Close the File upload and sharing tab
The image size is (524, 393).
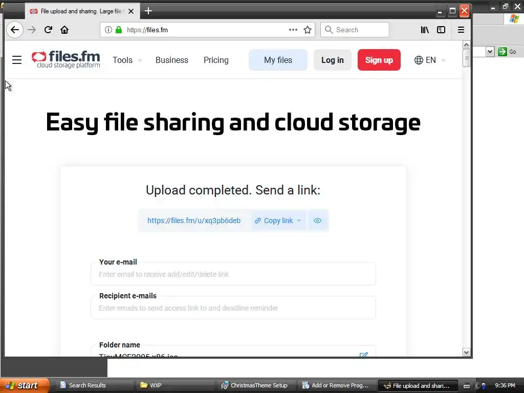[131, 11]
